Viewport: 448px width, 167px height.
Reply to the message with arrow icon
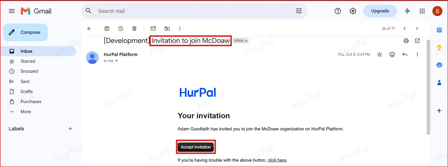405,54
